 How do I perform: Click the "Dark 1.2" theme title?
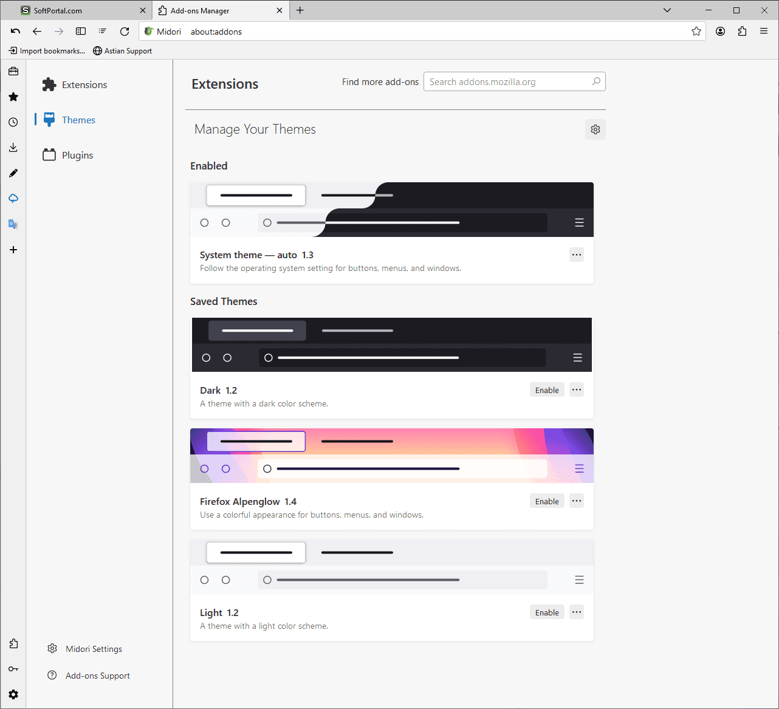click(x=218, y=390)
